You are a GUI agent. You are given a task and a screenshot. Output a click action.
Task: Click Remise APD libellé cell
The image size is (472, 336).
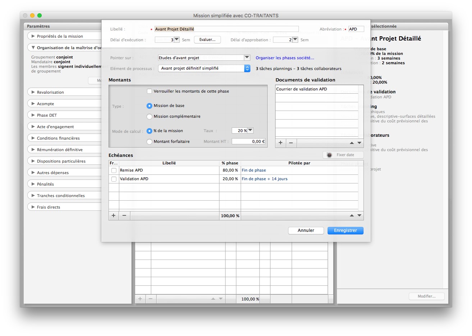pyautogui.click(x=169, y=170)
